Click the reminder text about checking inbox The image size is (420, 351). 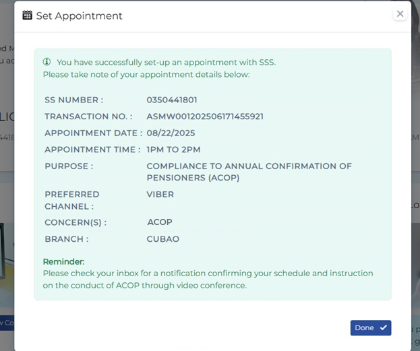tap(208, 279)
